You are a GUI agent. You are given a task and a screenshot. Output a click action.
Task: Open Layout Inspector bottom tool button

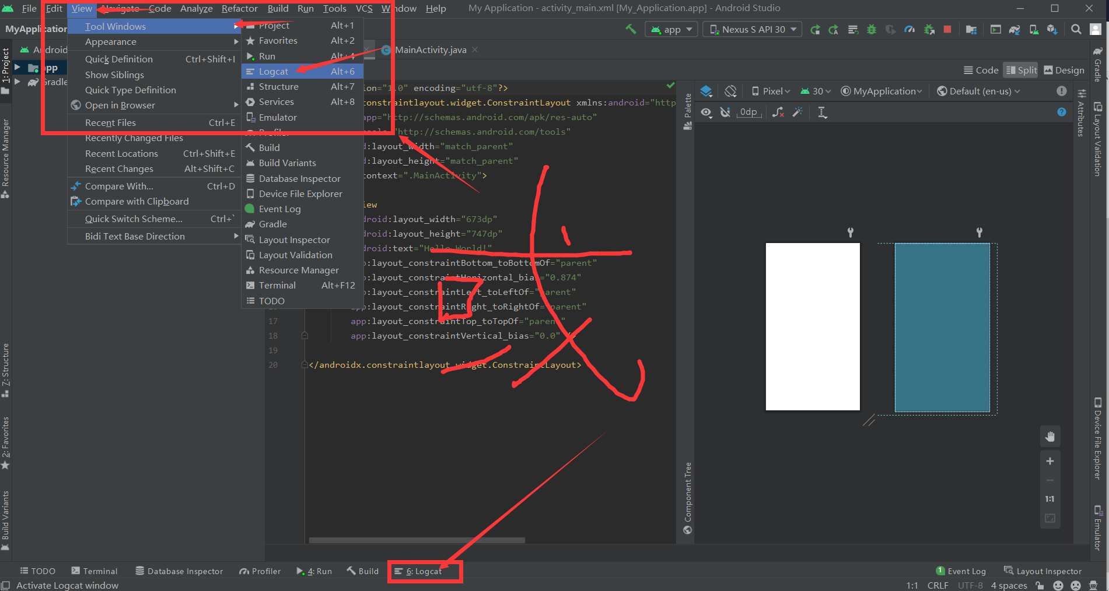(x=1042, y=571)
